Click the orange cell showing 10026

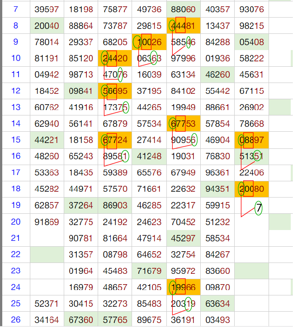pos(149,42)
